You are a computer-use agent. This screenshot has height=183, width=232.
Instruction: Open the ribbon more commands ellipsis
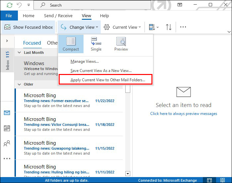183,27
